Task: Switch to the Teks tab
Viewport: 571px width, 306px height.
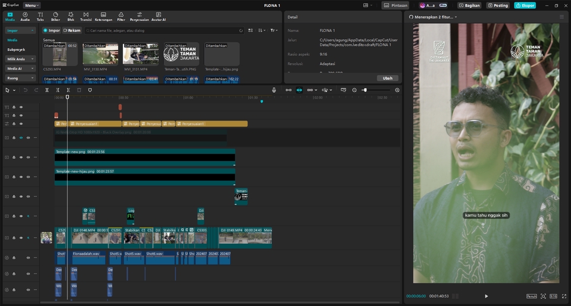Action: coord(40,17)
